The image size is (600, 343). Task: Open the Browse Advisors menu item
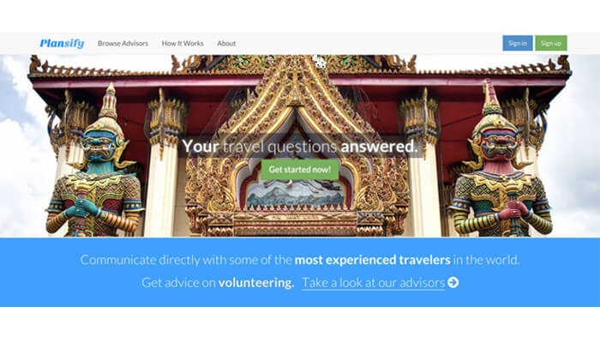pos(123,44)
